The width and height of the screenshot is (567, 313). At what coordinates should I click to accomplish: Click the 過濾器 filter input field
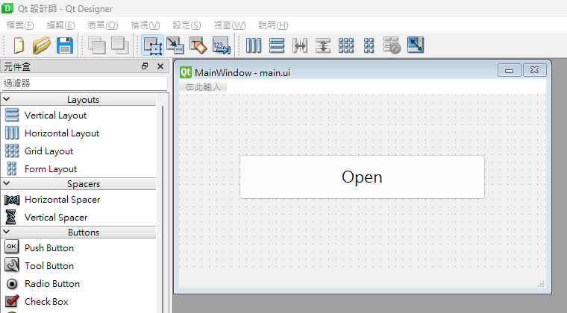pos(84,83)
